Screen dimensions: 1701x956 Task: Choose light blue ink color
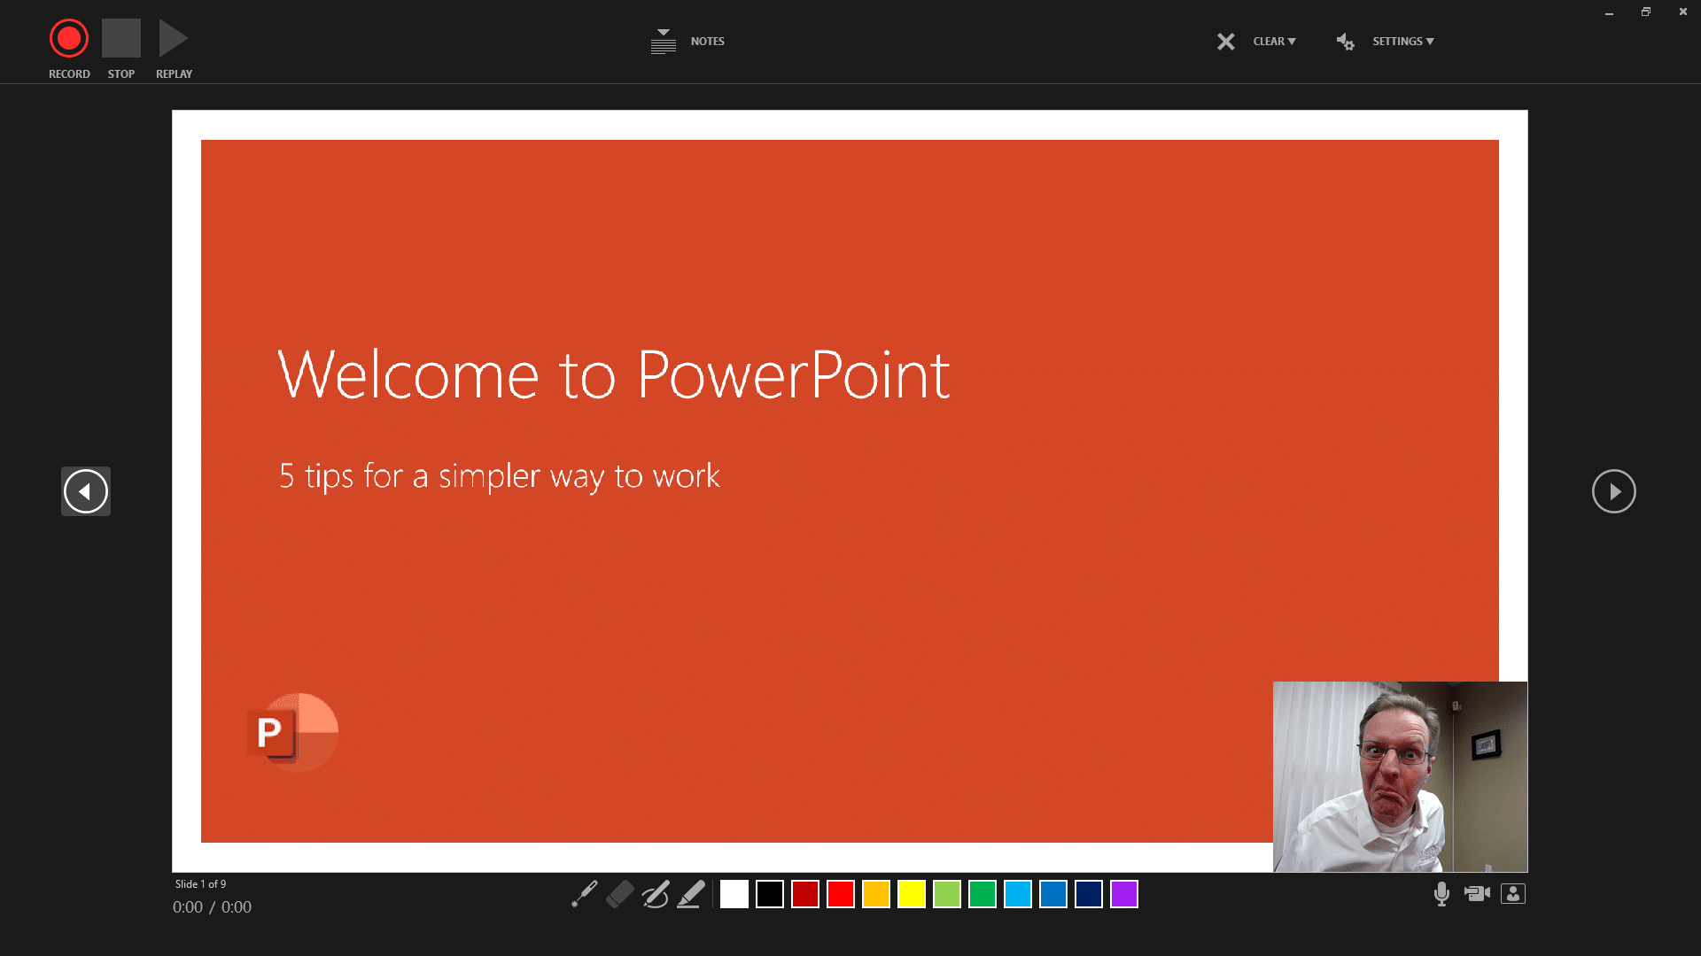click(x=1018, y=894)
